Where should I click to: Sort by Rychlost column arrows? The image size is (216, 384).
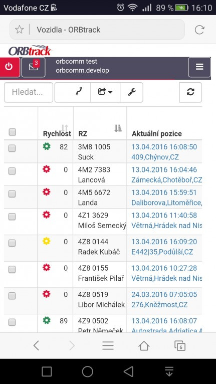point(65,128)
